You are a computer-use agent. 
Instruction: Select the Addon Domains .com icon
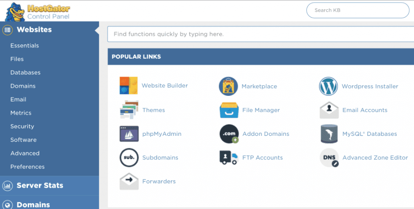tap(229, 134)
